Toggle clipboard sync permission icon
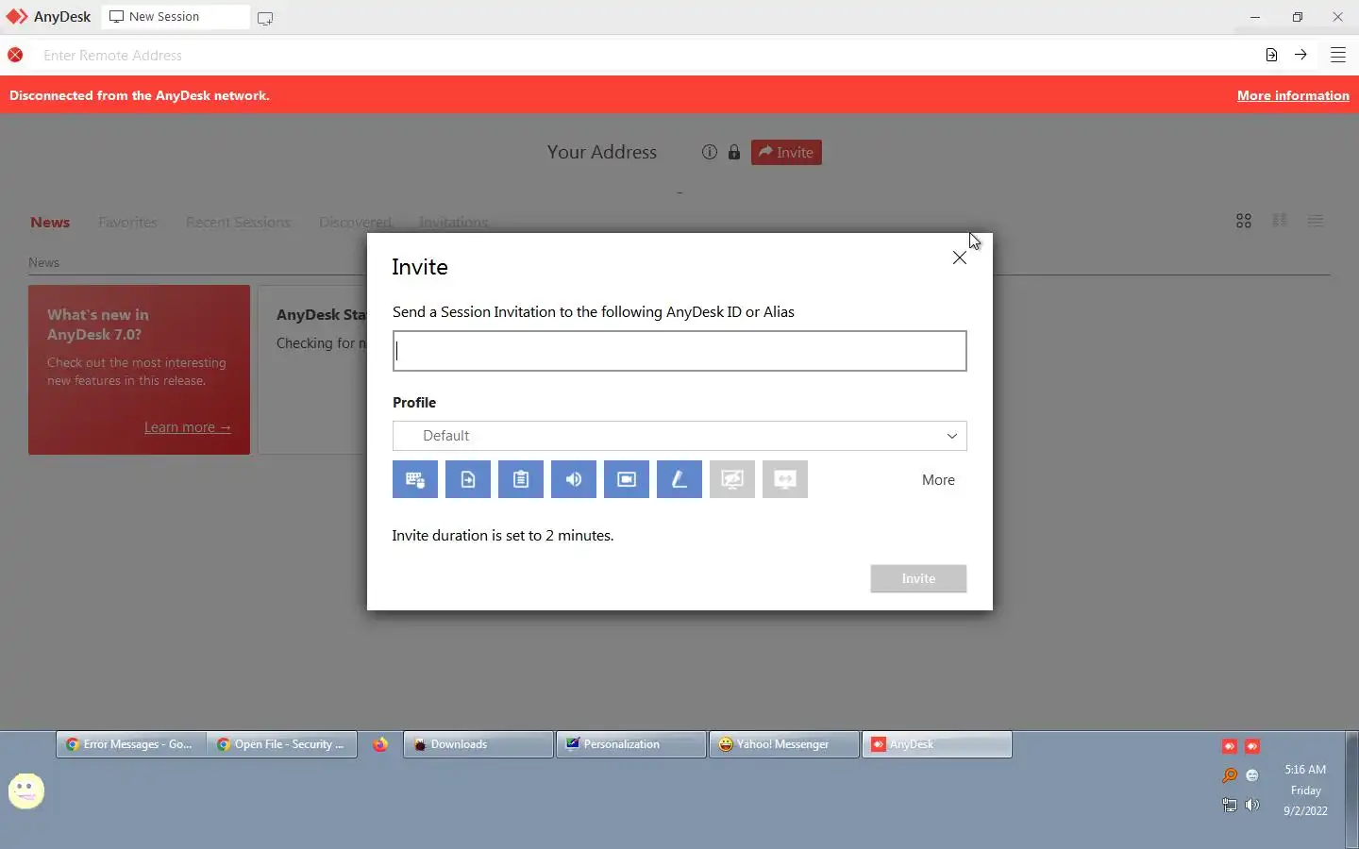Image resolution: width=1359 pixels, height=849 pixels. (521, 479)
